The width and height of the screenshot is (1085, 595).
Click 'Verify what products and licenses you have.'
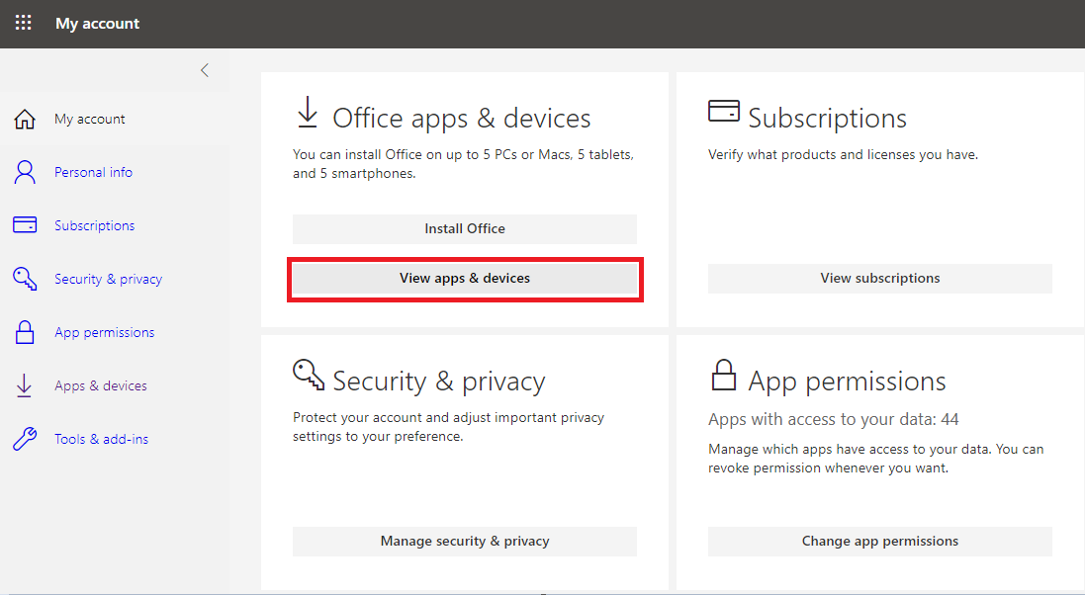tap(843, 155)
